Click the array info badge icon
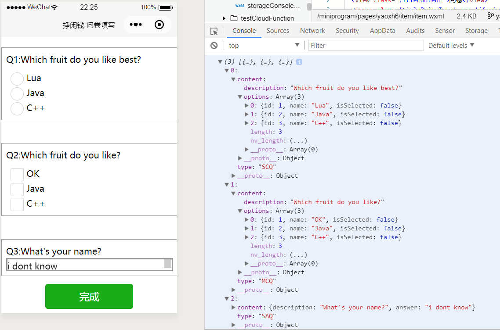Image resolution: width=500 pixels, height=330 pixels. pos(299,62)
